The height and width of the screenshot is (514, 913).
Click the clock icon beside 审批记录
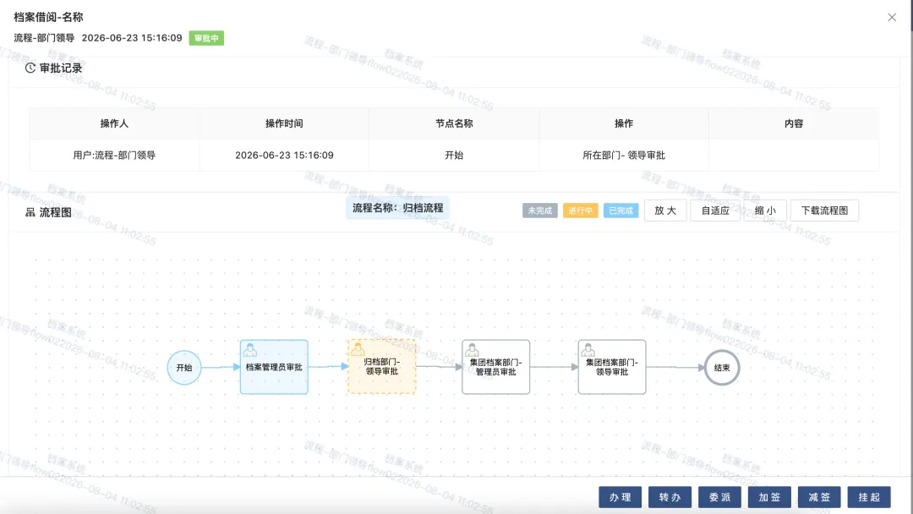[30, 68]
